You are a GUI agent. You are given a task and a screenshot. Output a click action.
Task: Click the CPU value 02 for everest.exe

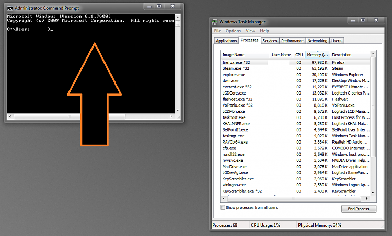click(298, 87)
